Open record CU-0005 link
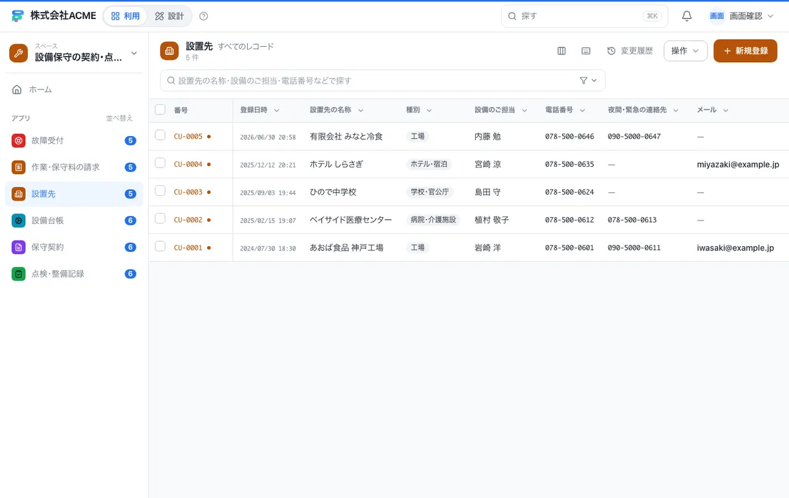This screenshot has width=789, height=498. pyautogui.click(x=188, y=137)
